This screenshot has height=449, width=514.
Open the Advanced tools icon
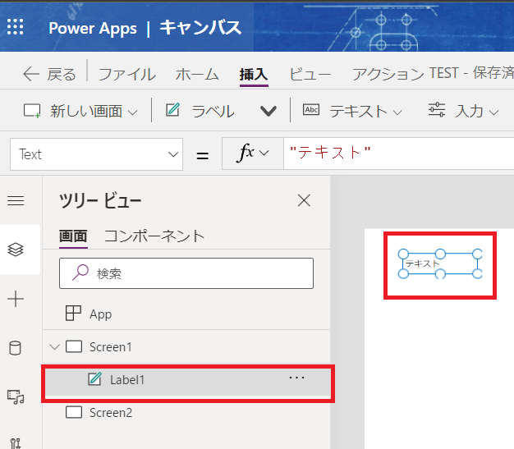tap(16, 443)
